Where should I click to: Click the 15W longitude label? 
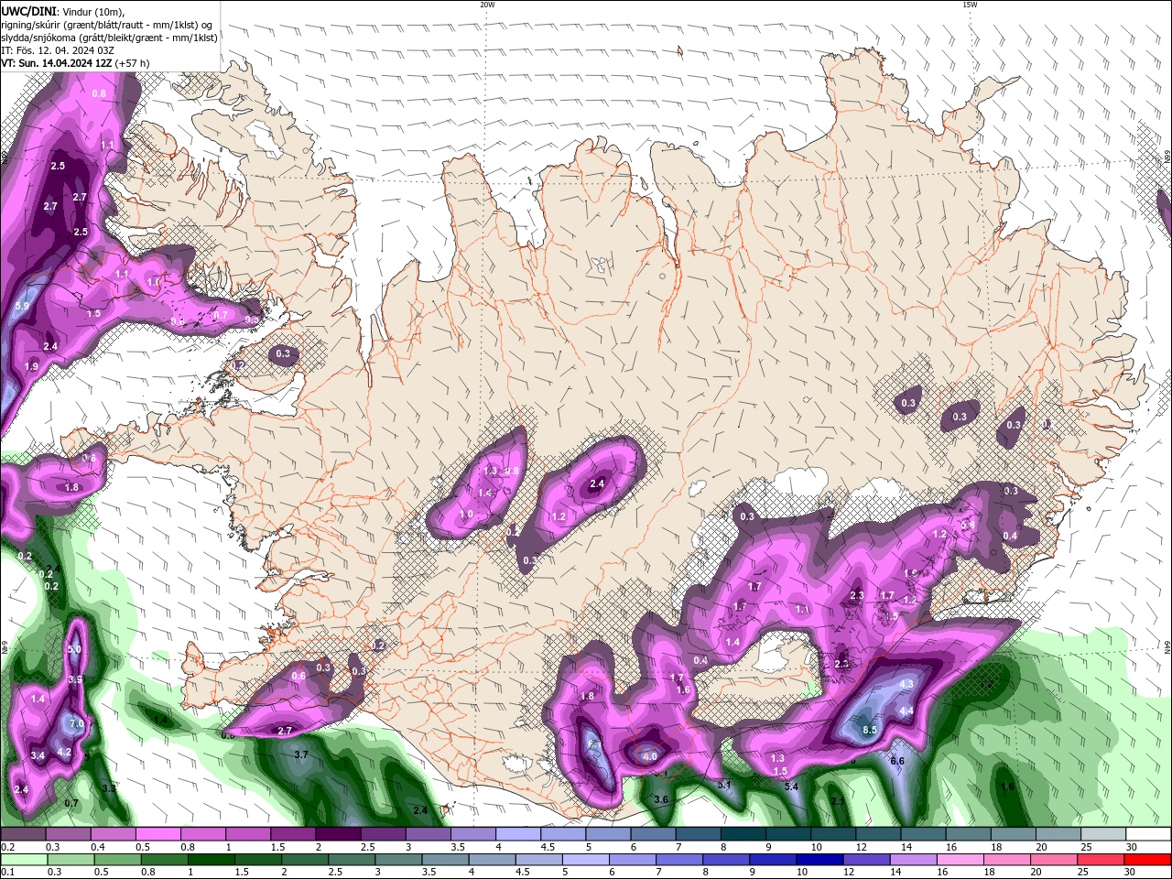971,5
